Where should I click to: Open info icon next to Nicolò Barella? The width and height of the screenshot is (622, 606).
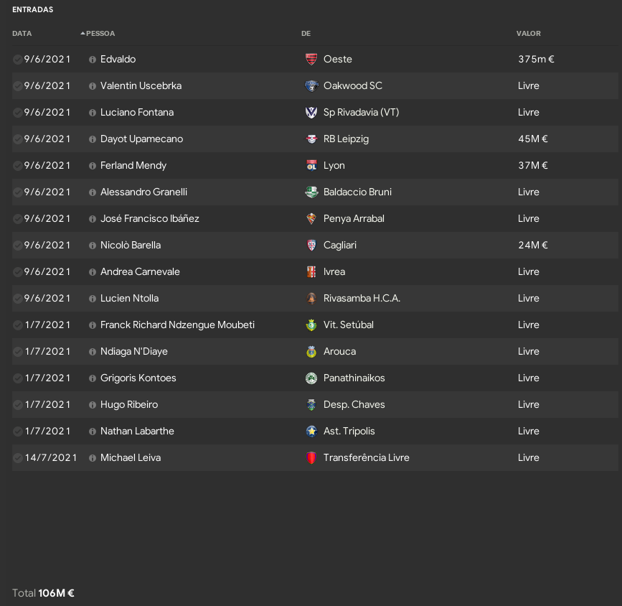pos(93,246)
